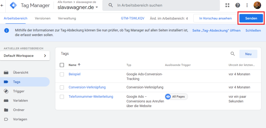The height and width of the screenshot is (128, 266).
Task: Click the Uhrzeit der letzten column header
Action: click(x=242, y=65)
